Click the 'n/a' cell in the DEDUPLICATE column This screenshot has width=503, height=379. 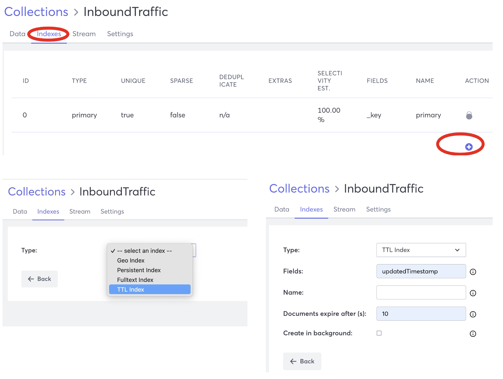pos(225,115)
